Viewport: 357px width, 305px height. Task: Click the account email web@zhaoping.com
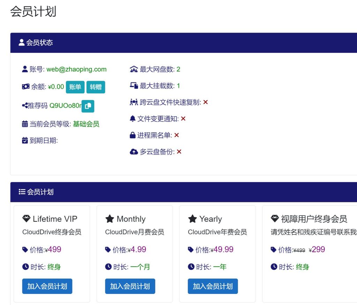76,69
